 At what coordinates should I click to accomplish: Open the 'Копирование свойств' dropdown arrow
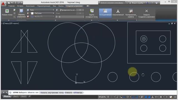point(137,16)
